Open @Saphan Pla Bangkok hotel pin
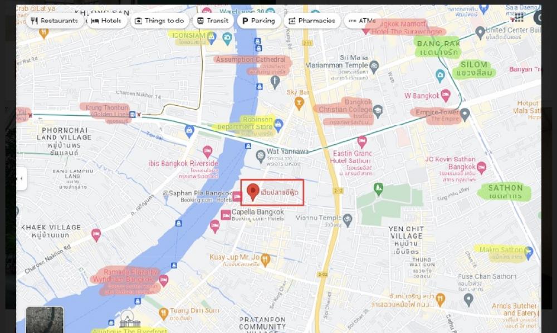Image resolution: width=557 pixels, height=333 pixels. [237, 197]
